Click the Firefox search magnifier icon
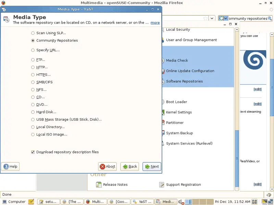Viewport: 274px width, 205px height. coord(270,18)
